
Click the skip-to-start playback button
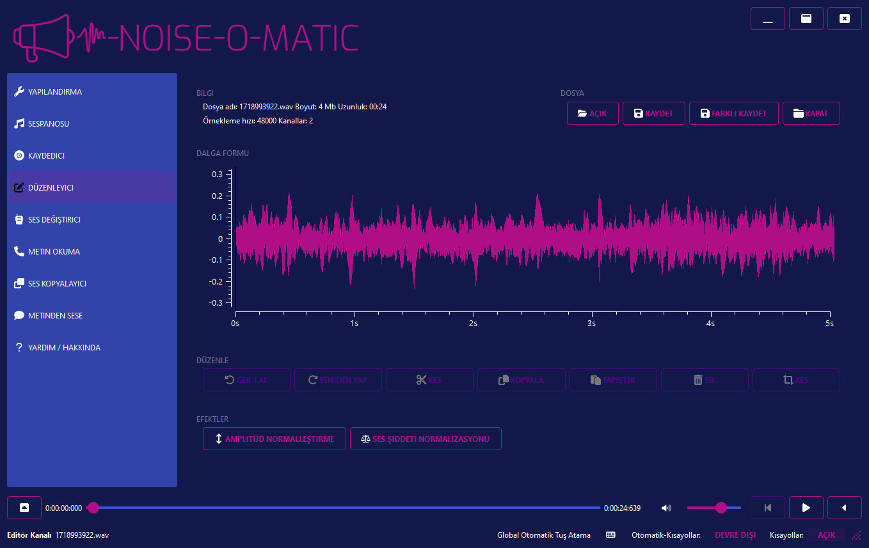click(x=767, y=508)
